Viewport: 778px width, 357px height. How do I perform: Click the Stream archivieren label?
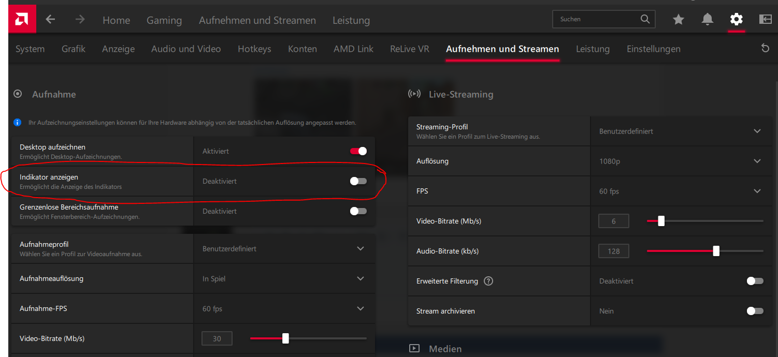pyautogui.click(x=445, y=311)
